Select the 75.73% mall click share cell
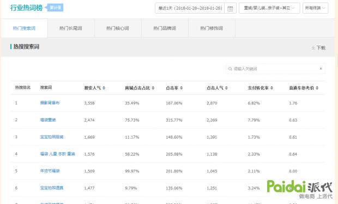The image size is (338, 204). coord(132,120)
